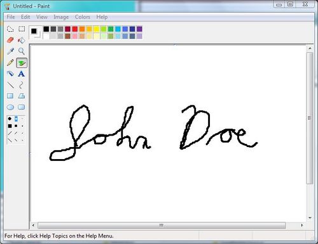Activate the Fill With Color bucket tool
Viewport: 318px width, 244px height.
pyautogui.click(x=22, y=40)
